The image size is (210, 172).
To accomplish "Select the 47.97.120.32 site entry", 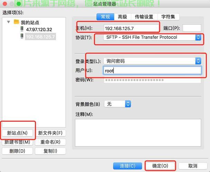I will click(x=39, y=30).
